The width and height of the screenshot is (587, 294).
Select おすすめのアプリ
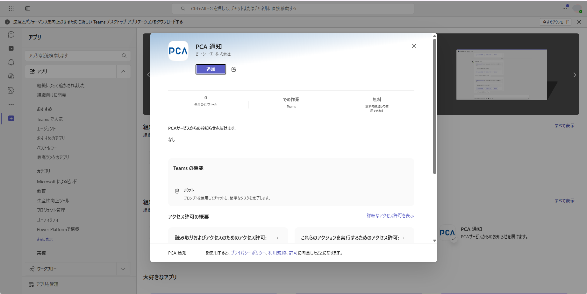pyautogui.click(x=51, y=138)
